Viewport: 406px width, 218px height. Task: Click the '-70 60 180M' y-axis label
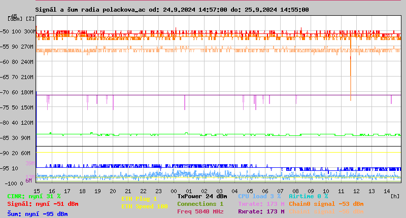17,92
